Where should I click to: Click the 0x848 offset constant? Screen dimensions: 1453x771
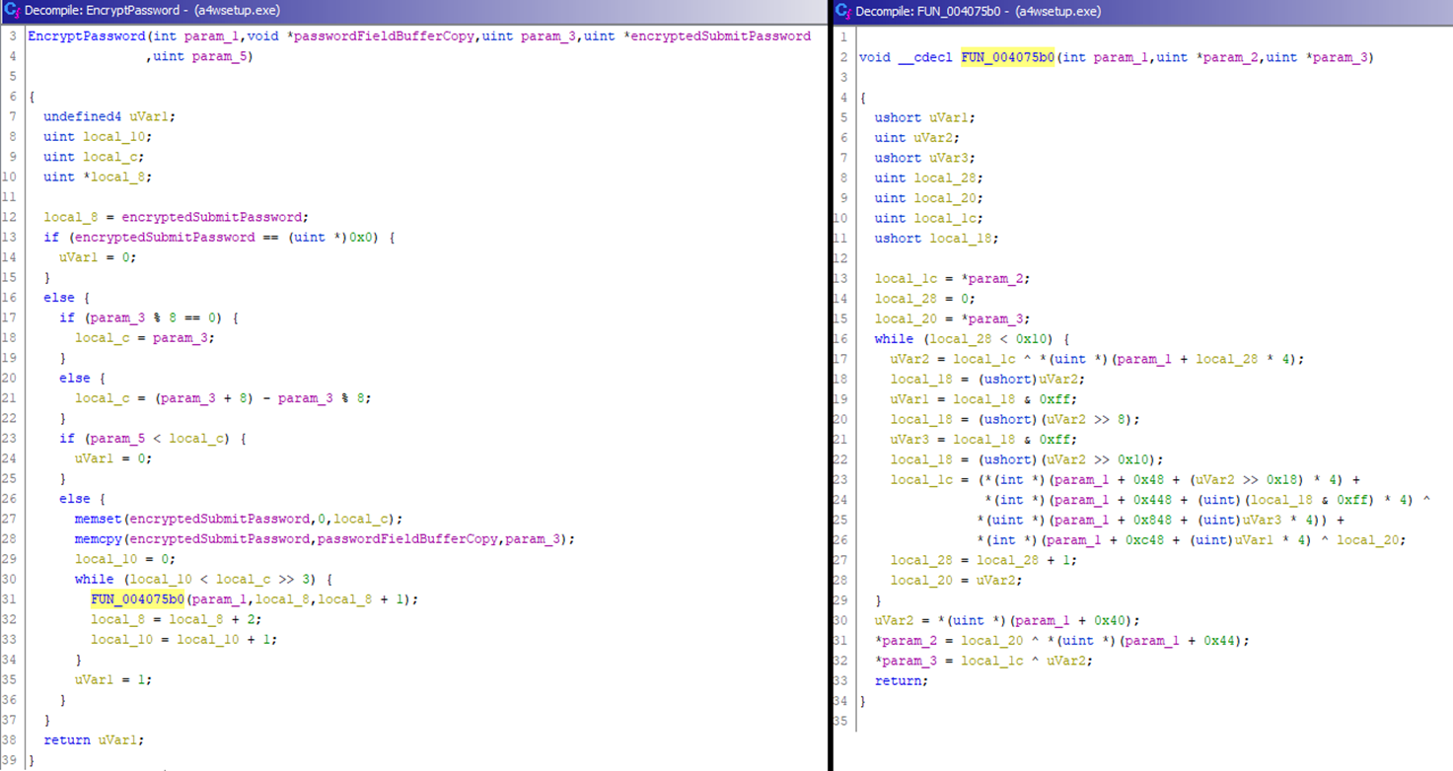pos(1126,520)
